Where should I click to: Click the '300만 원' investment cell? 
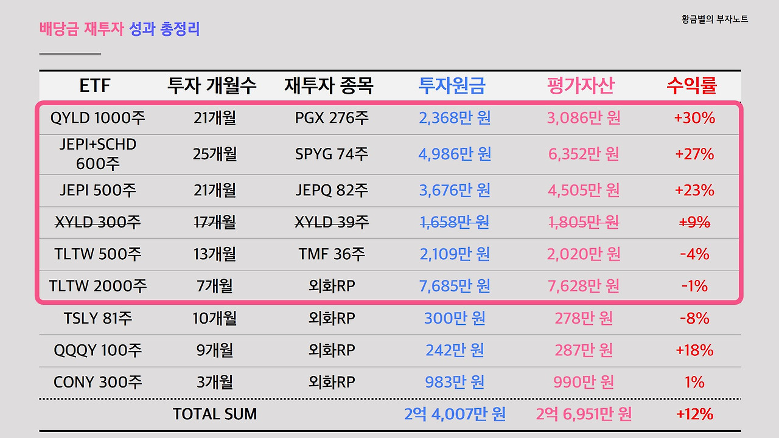pos(455,318)
